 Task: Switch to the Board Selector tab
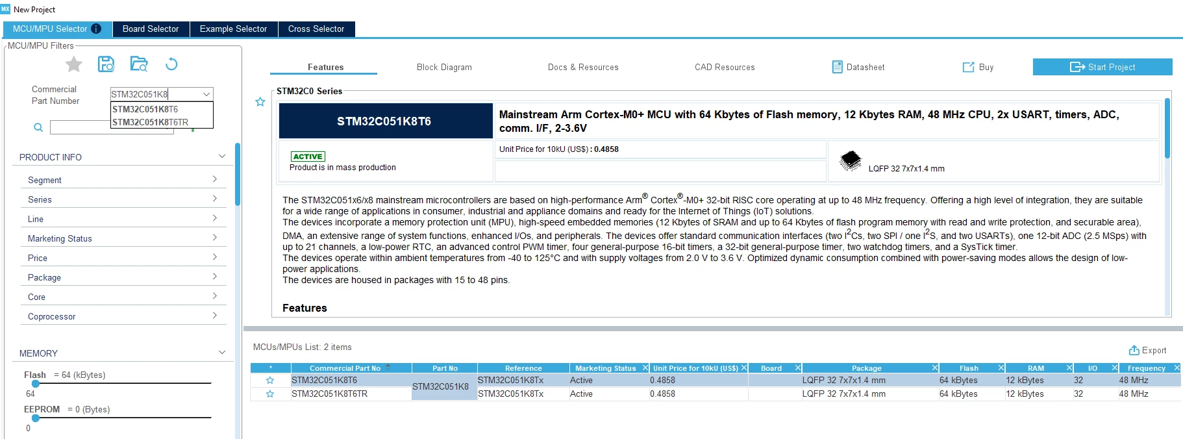pyautogui.click(x=151, y=29)
